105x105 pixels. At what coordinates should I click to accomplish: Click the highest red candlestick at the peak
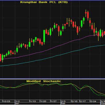(x=86, y=13)
